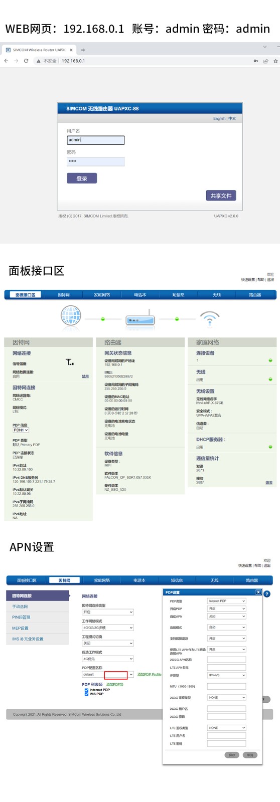Switch the login language to English
280x802 pixels.
[219, 119]
